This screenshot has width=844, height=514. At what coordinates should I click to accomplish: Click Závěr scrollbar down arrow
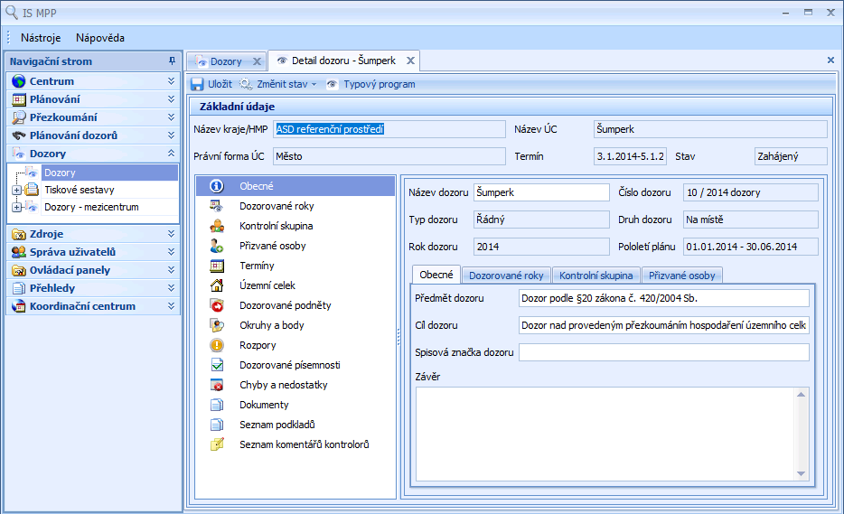pos(801,473)
